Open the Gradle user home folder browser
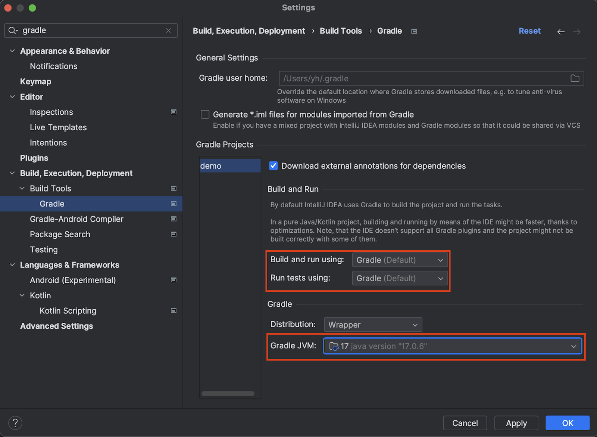The image size is (597, 437). 575,78
